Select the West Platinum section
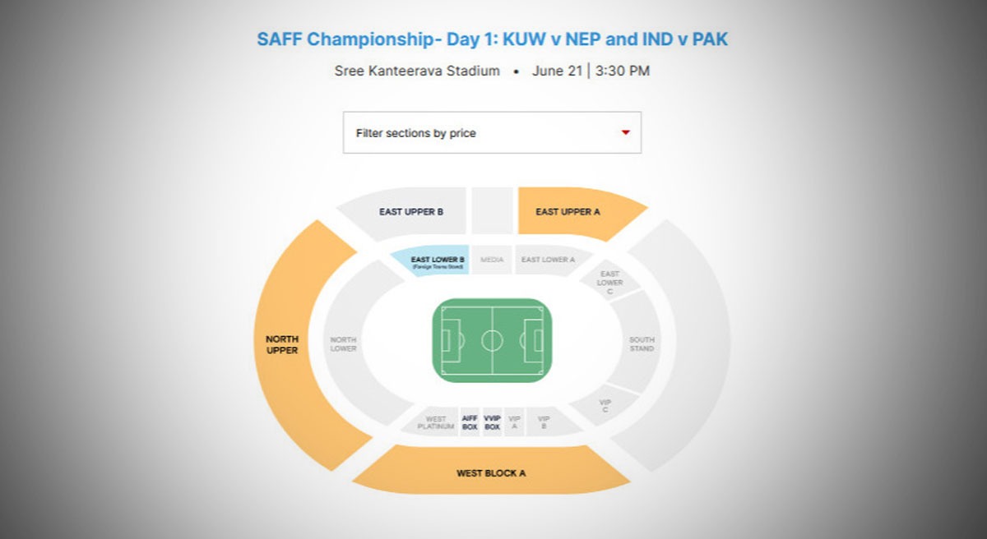Image resolution: width=987 pixels, height=539 pixels. tap(435, 422)
